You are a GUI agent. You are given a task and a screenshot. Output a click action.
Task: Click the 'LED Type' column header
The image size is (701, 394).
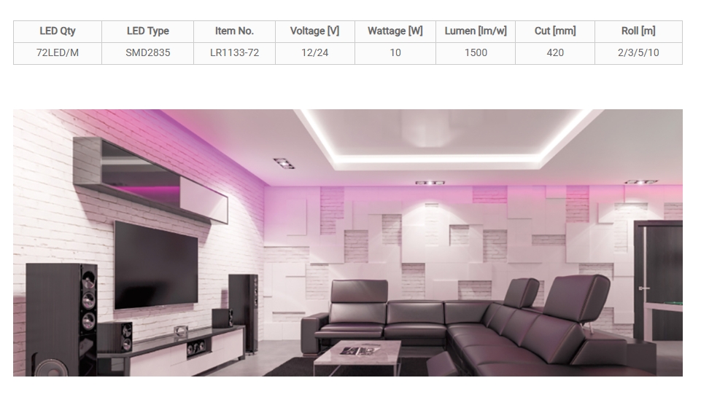(147, 31)
